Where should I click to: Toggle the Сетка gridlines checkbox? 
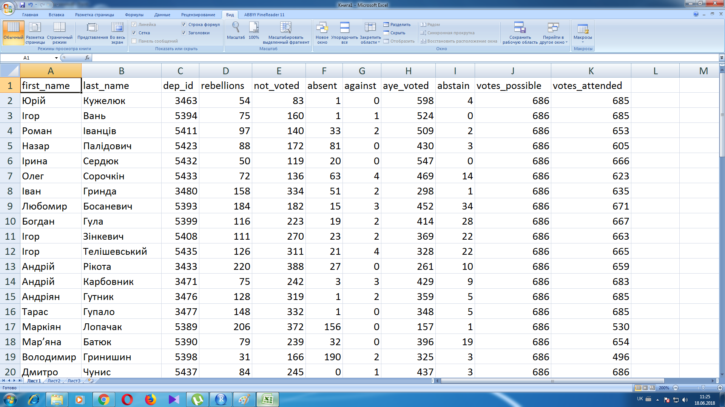click(x=134, y=33)
